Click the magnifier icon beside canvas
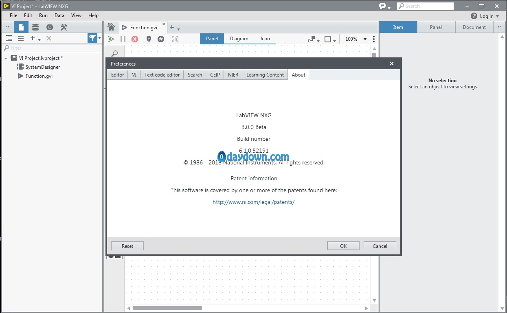This screenshot has width=507, height=313. point(115,54)
